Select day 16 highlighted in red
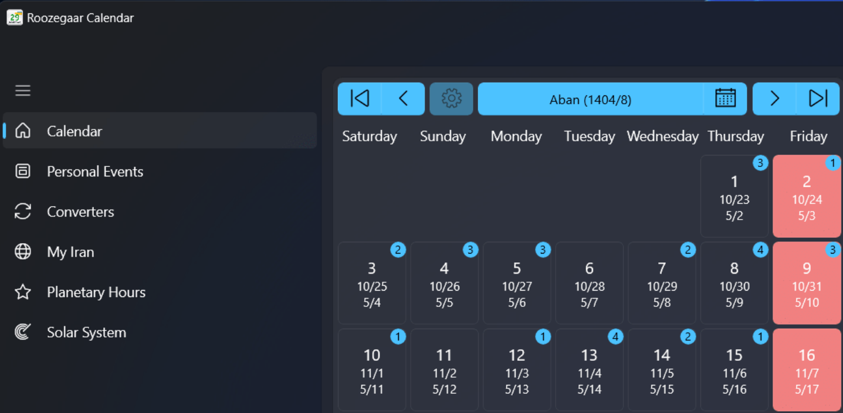 pos(807,369)
